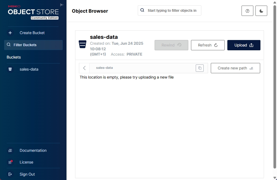Image resolution: width=277 pixels, height=180 pixels.
Task: Open the help icon in top bar
Action: coord(247,11)
